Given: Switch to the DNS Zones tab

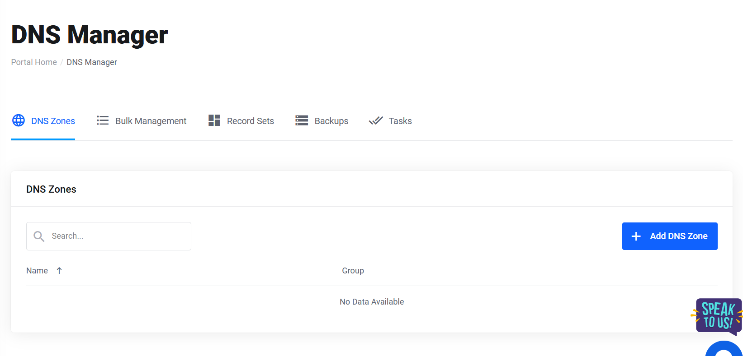Looking at the screenshot, I should [x=53, y=121].
